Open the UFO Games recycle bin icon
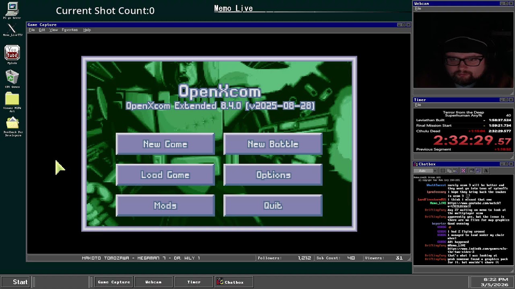Image resolution: width=515 pixels, height=289 pixels. [x=12, y=79]
